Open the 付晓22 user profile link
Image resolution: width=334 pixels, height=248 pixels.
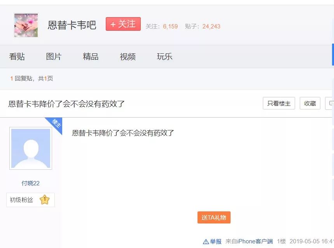pyautogui.click(x=30, y=183)
